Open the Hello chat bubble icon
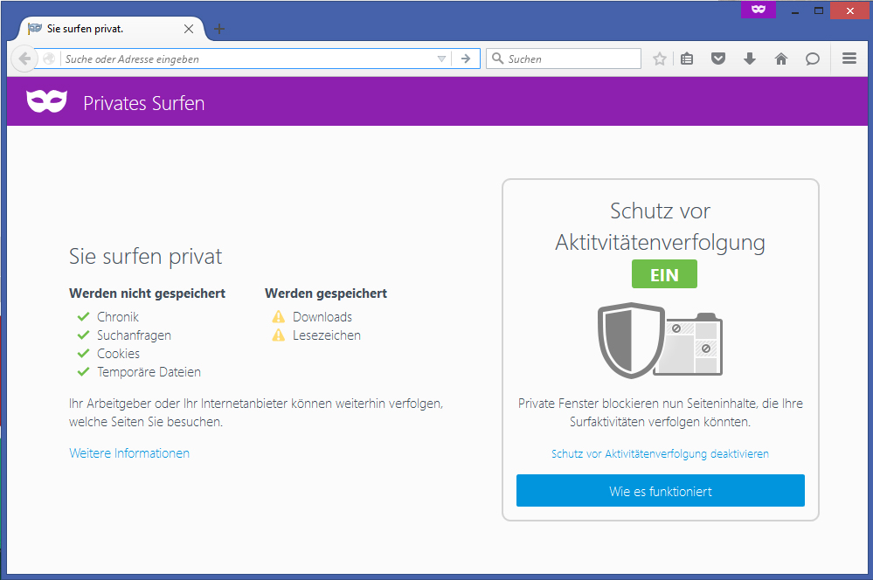Image resolution: width=873 pixels, height=580 pixels. pyautogui.click(x=813, y=59)
